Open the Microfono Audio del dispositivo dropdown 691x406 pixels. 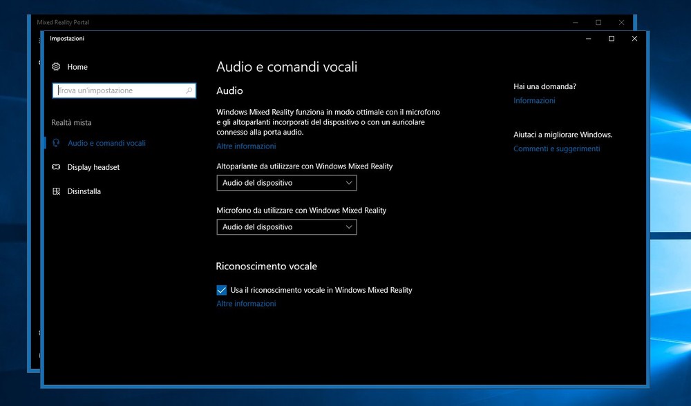tap(287, 226)
